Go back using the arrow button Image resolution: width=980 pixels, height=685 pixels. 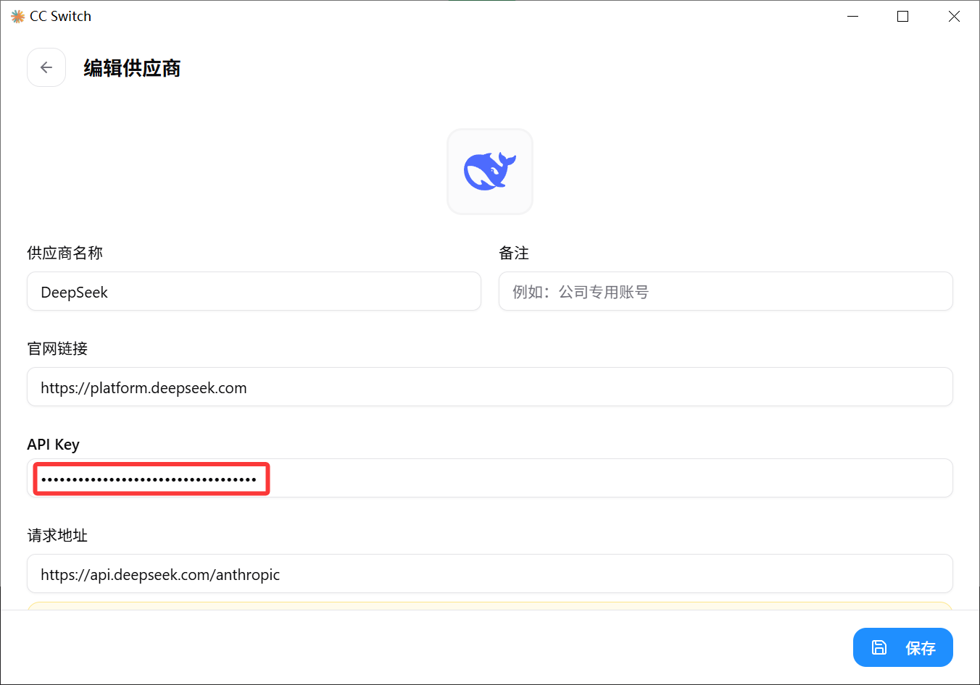coord(46,67)
